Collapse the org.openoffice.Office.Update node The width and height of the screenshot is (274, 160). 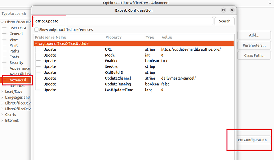(x=36, y=43)
